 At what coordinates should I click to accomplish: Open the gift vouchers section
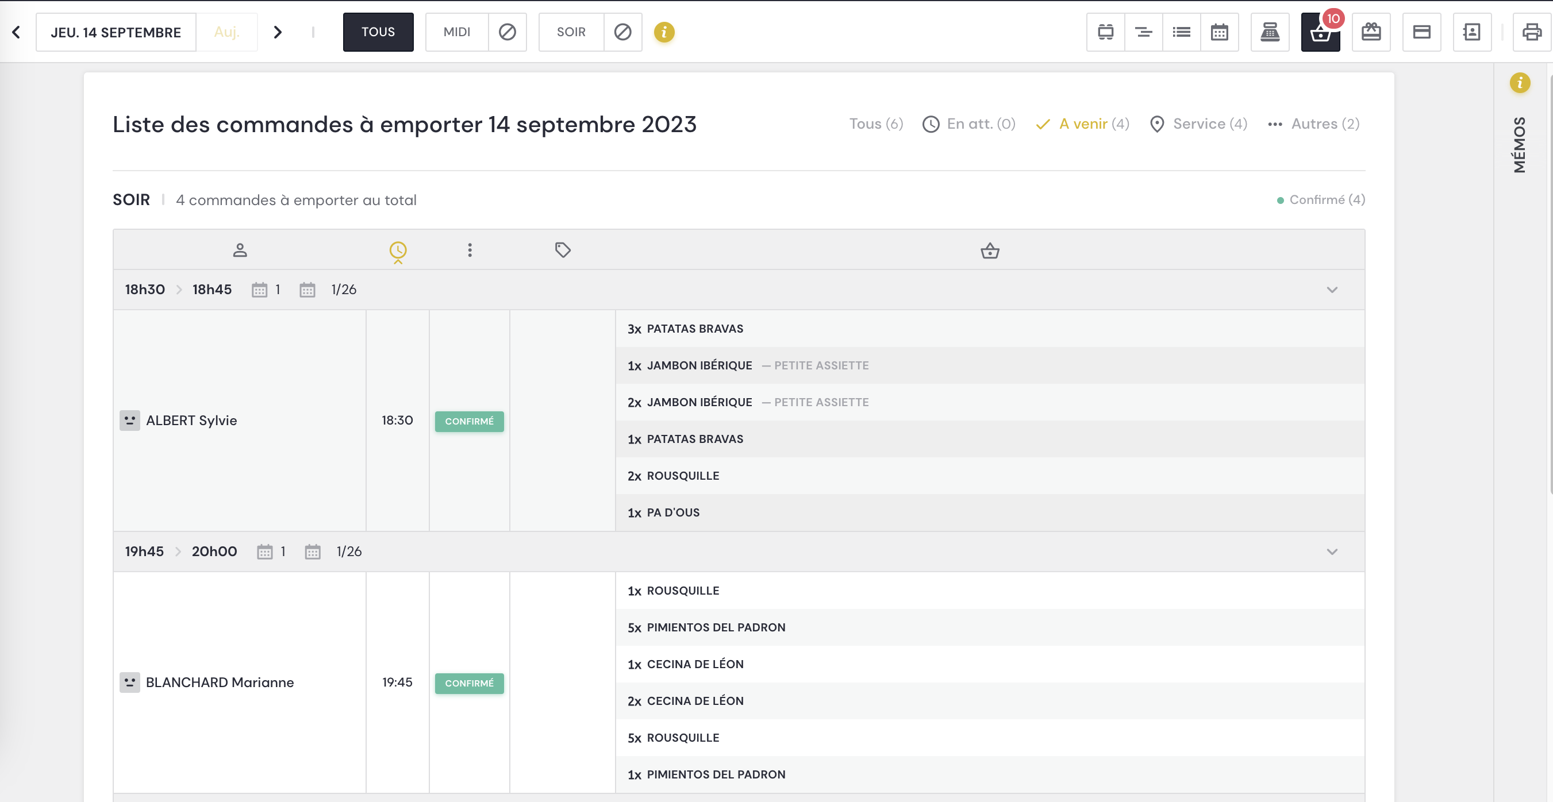pos(1371,32)
